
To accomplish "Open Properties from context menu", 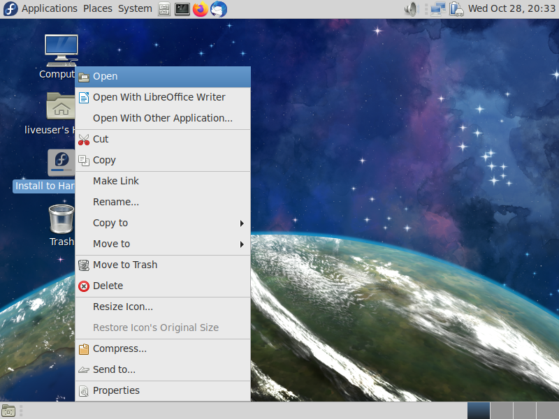I will [x=163, y=391].
